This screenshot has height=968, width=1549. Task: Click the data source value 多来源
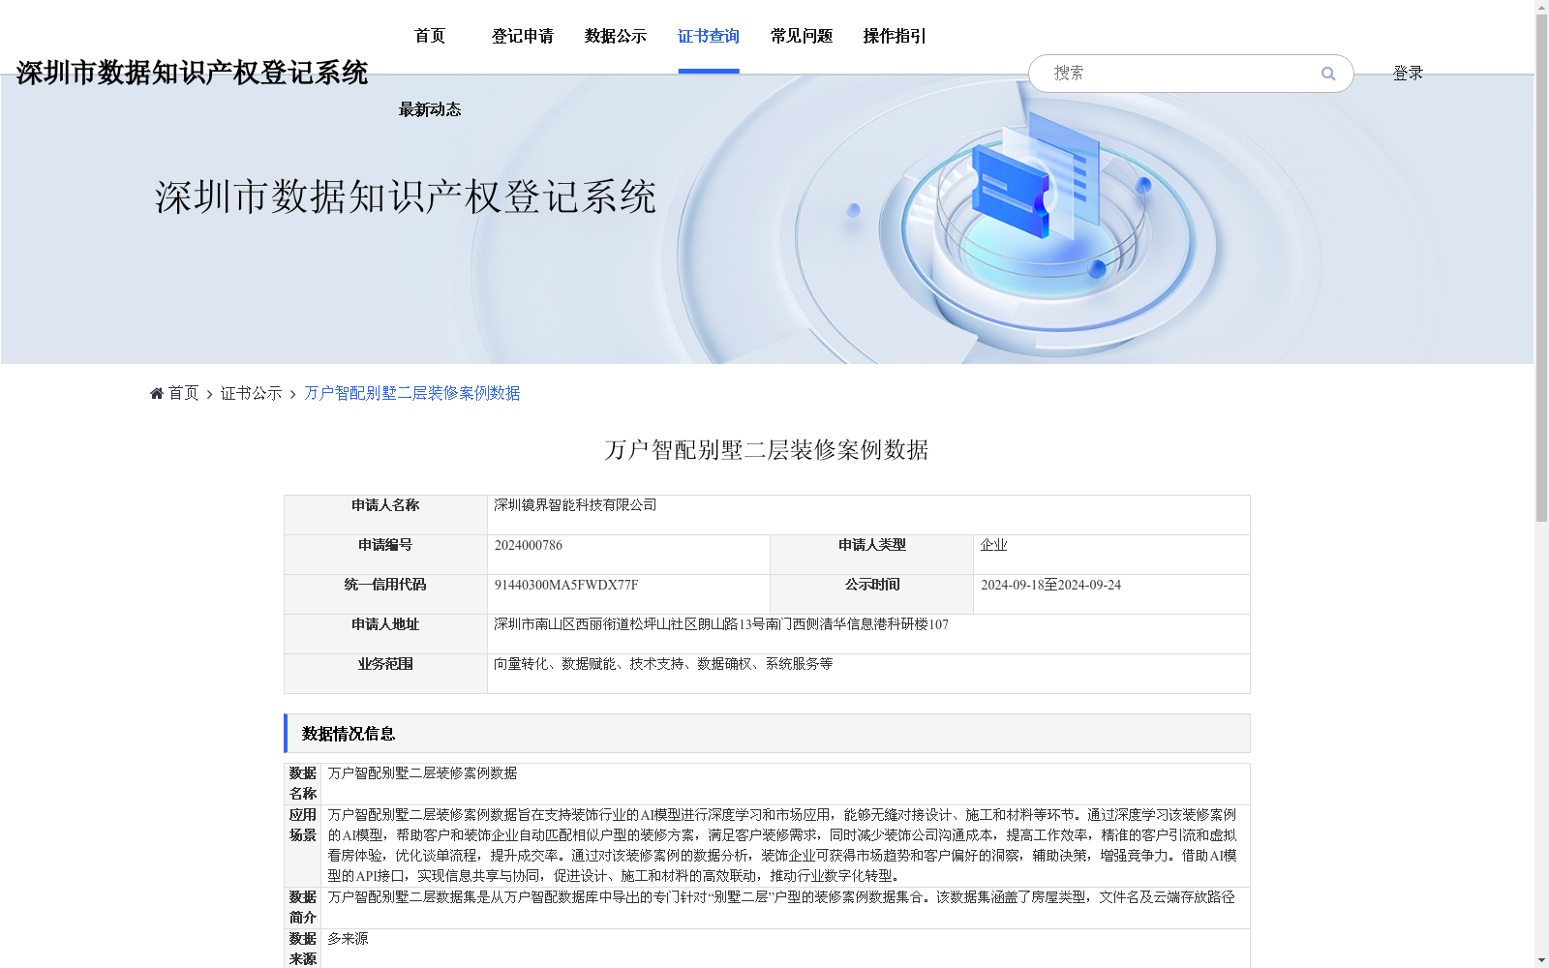pyautogui.click(x=348, y=939)
